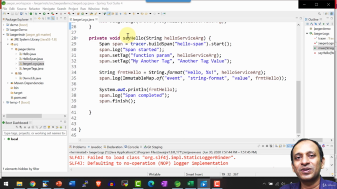Click the Boot Dashboard filter text field
This screenshot has width=337, height=189.
click(x=34, y=133)
